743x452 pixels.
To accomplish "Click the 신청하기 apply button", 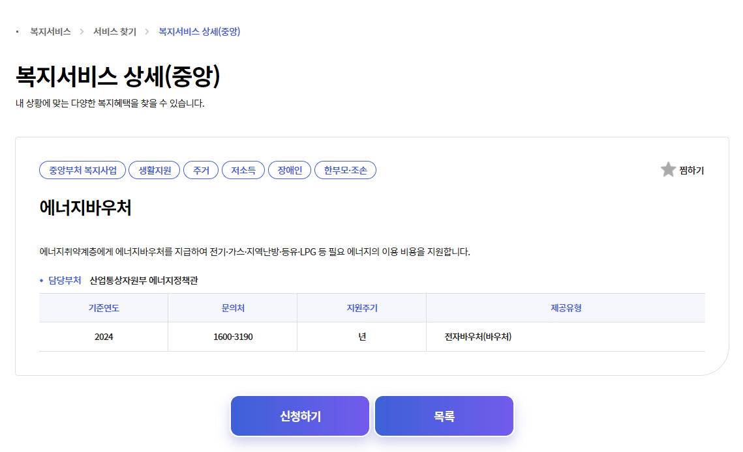I will point(299,416).
